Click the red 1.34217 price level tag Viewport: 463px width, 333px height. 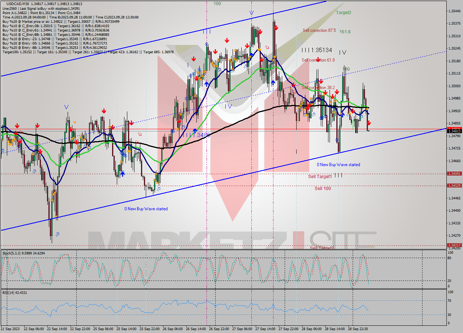454,245
